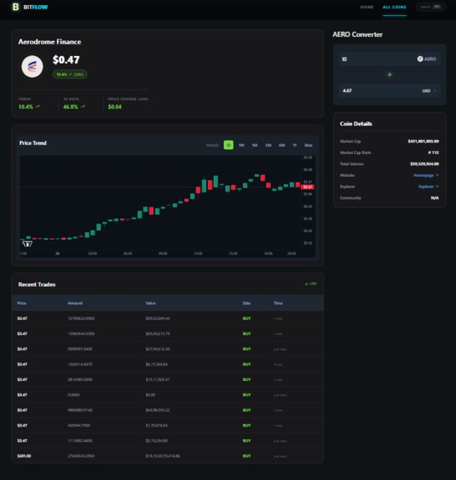Select the 1Y chart period
This screenshot has width=456, height=480.
point(294,145)
